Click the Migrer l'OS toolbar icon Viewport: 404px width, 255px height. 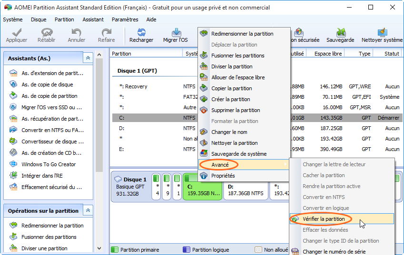(176, 32)
